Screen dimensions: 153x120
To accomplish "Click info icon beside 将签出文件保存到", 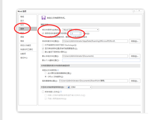I will click(58, 70).
